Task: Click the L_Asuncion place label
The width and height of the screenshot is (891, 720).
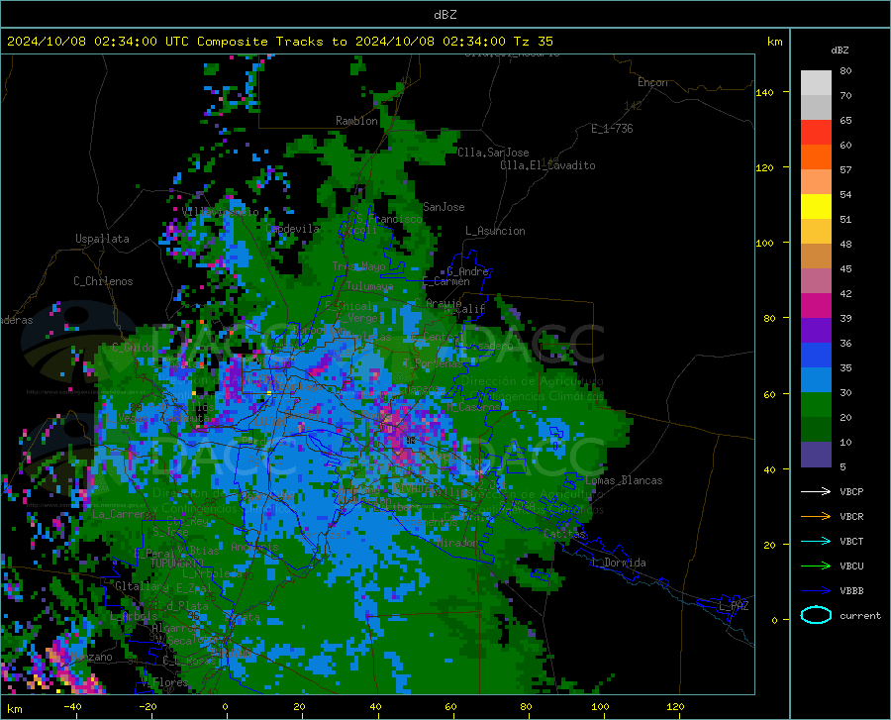Action: pyautogui.click(x=495, y=231)
